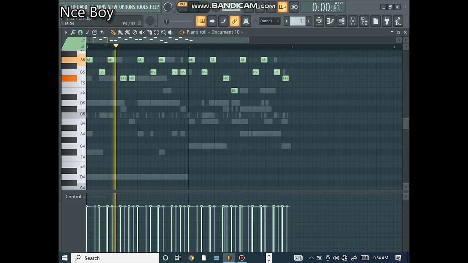Image resolution: width=468 pixels, height=263 pixels.
Task: Open the Channel rack view icon
Action: pos(341,21)
